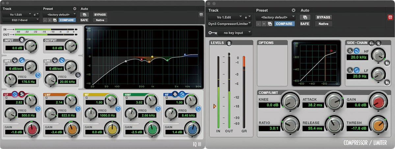
Task: Open EQ automation enable window icon
Action: 84,14
